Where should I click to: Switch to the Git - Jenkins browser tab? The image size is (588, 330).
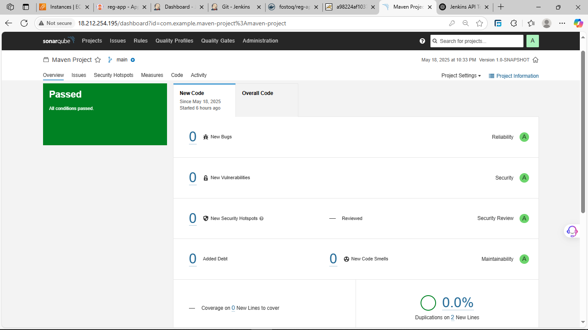click(x=237, y=7)
